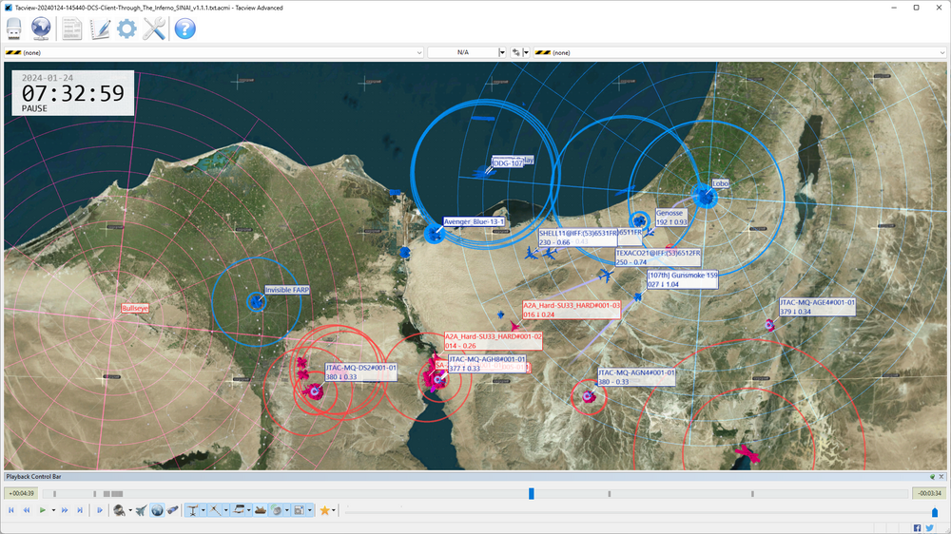Select the Genosse aircraft label
951x534 pixels.
pyautogui.click(x=671, y=218)
